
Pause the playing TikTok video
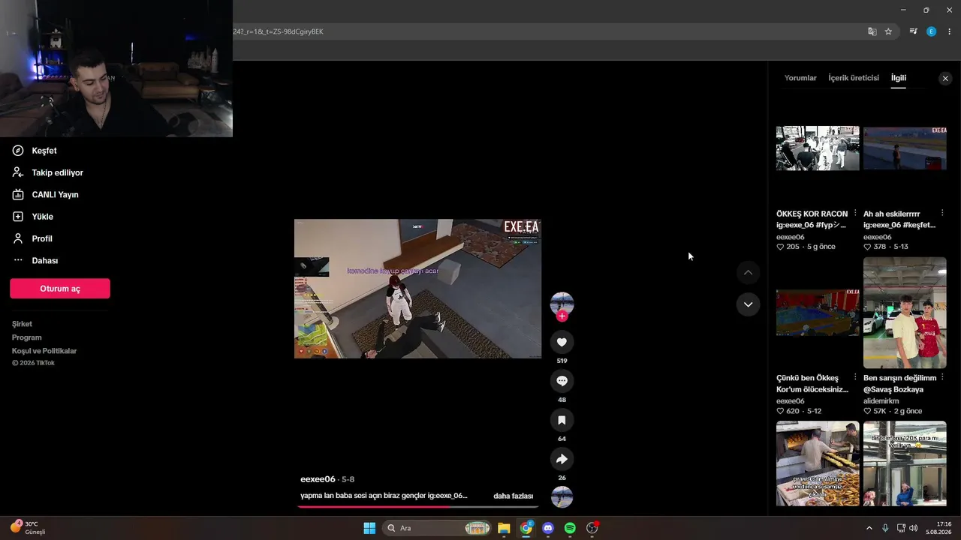pyautogui.click(x=417, y=289)
